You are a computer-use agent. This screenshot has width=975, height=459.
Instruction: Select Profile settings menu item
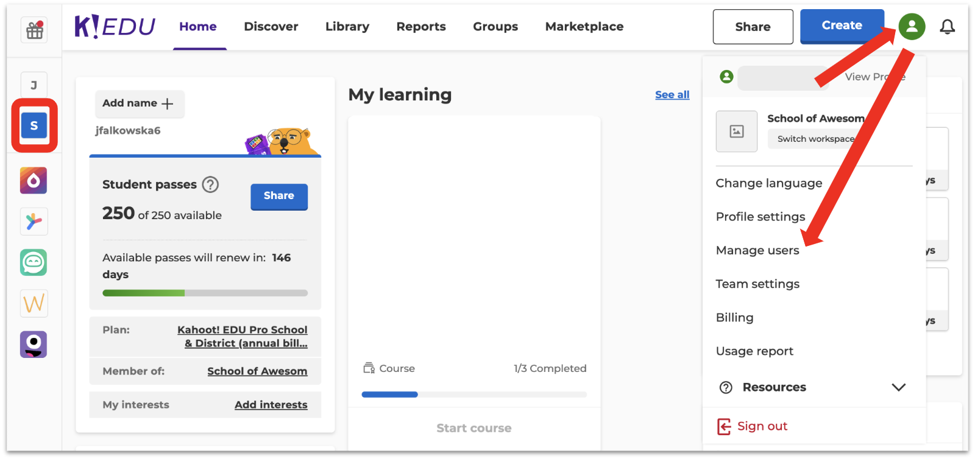pos(760,217)
